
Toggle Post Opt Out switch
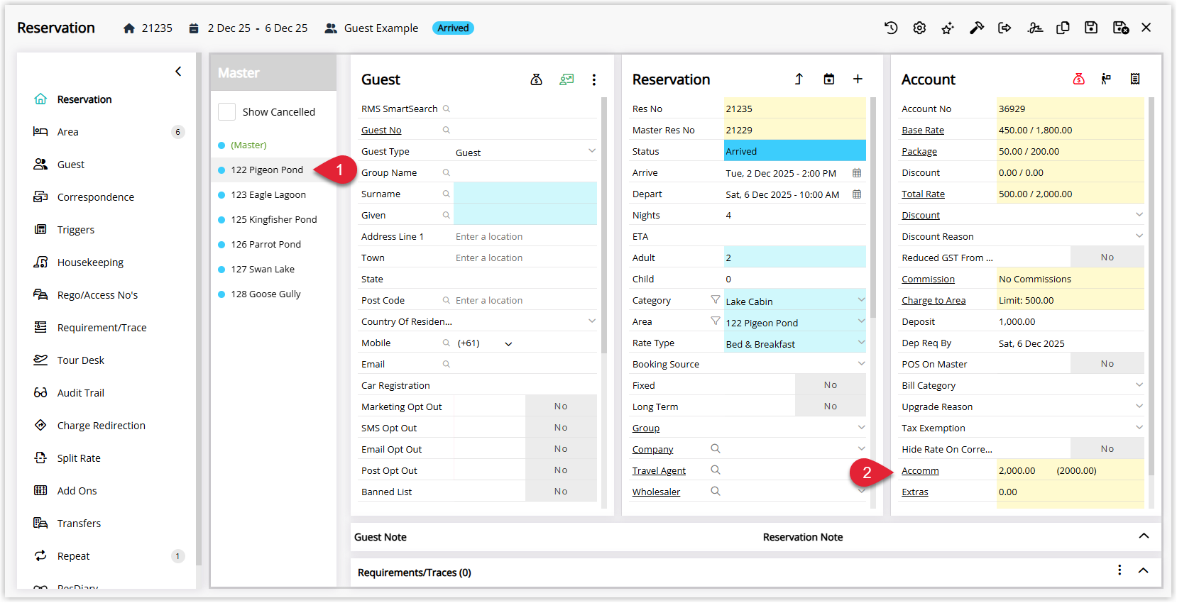pyautogui.click(x=561, y=470)
